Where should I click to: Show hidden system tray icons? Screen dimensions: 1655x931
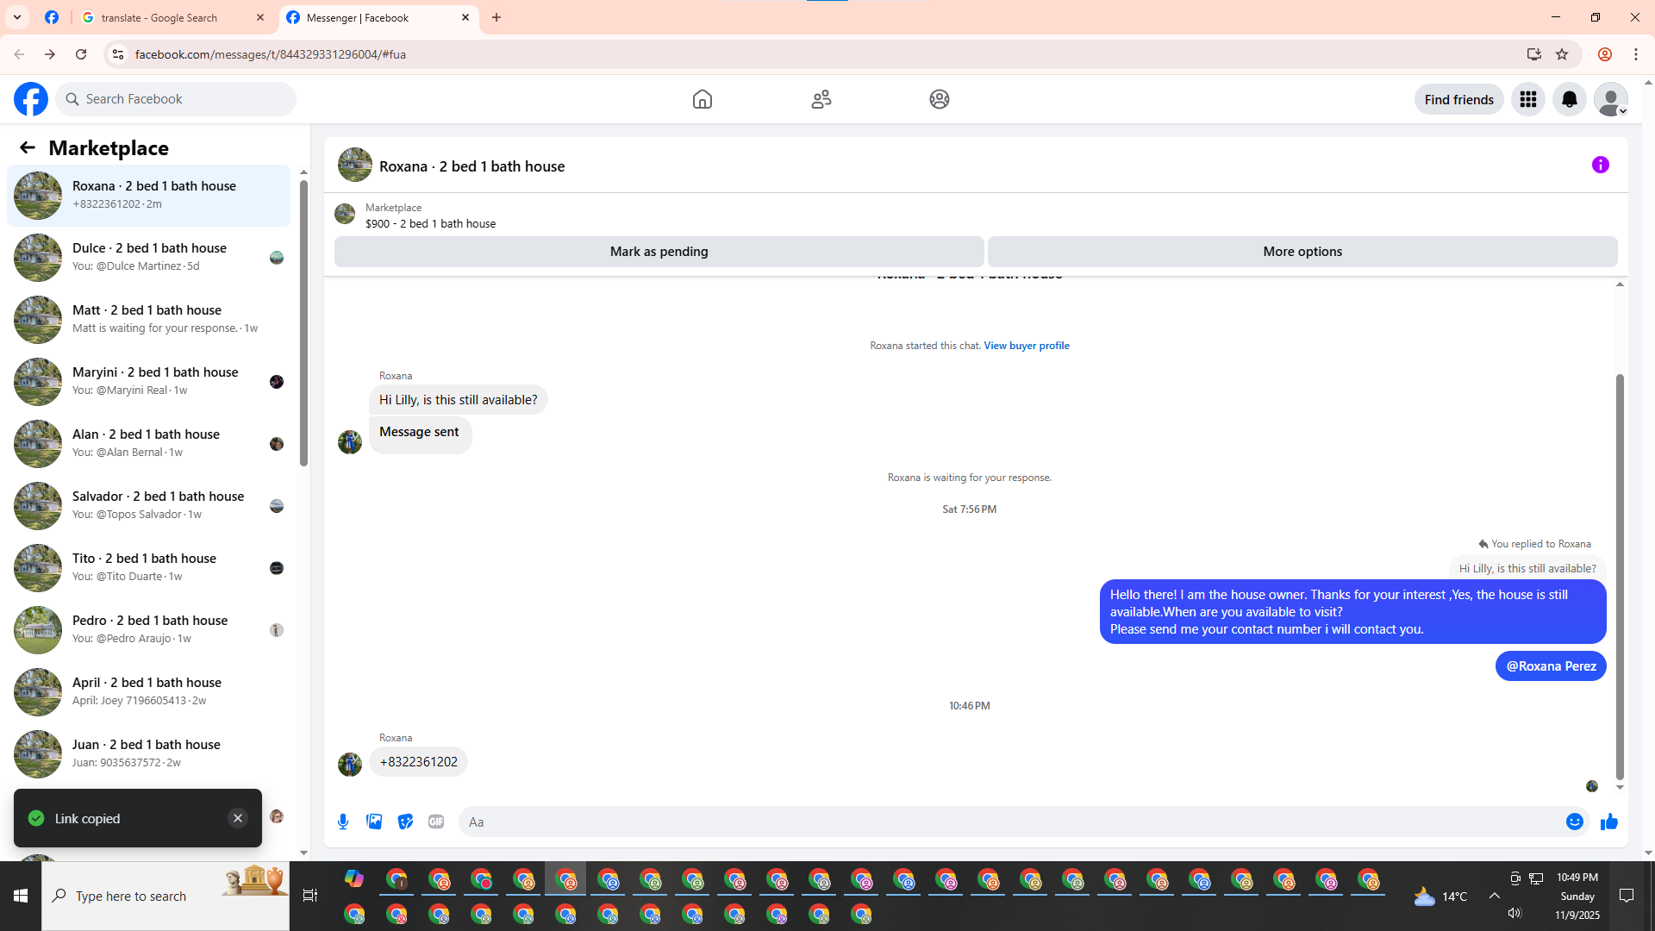pyautogui.click(x=1495, y=897)
